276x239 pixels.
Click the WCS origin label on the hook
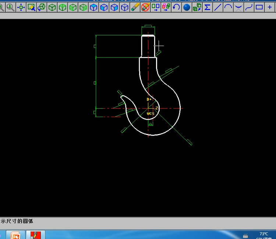[151, 113]
